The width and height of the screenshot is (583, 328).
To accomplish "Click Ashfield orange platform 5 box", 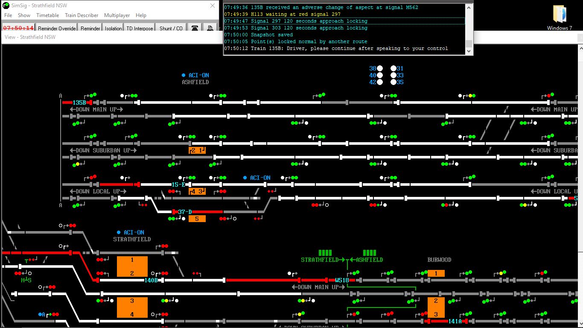I will point(197,219).
